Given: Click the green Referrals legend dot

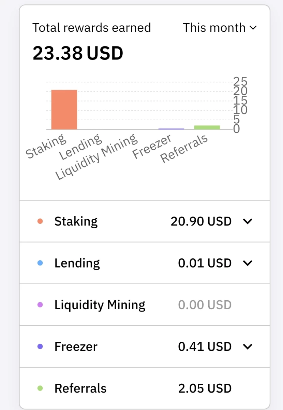Looking at the screenshot, I should tap(40, 388).
